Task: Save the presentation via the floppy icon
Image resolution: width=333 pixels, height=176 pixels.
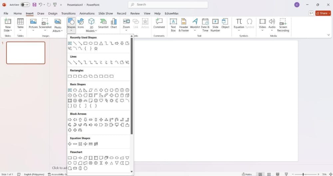Action: coord(34,5)
